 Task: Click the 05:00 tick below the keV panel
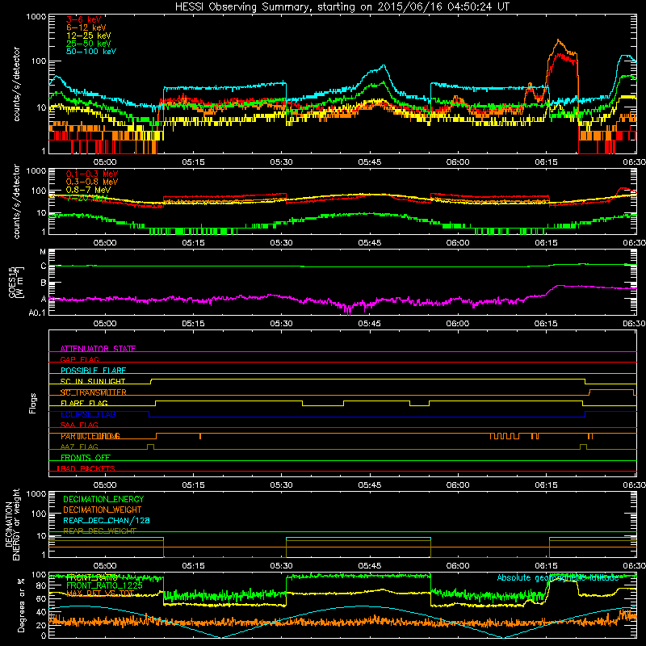[105, 162]
